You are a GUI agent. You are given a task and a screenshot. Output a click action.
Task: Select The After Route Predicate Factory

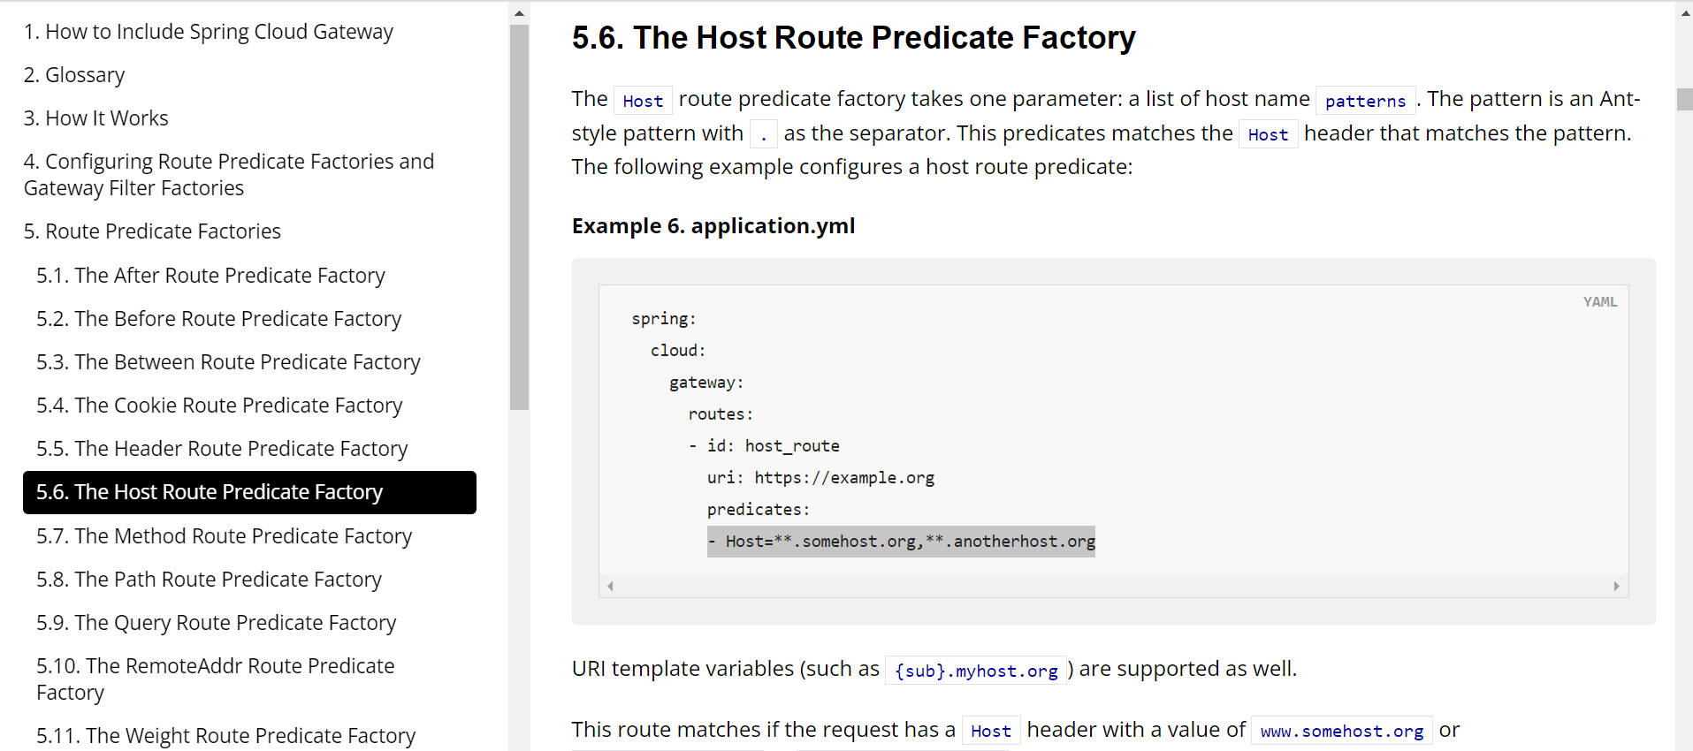click(210, 276)
